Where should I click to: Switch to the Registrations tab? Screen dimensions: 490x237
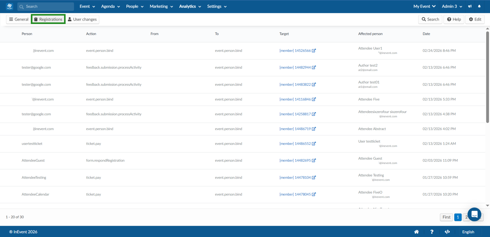(48, 19)
